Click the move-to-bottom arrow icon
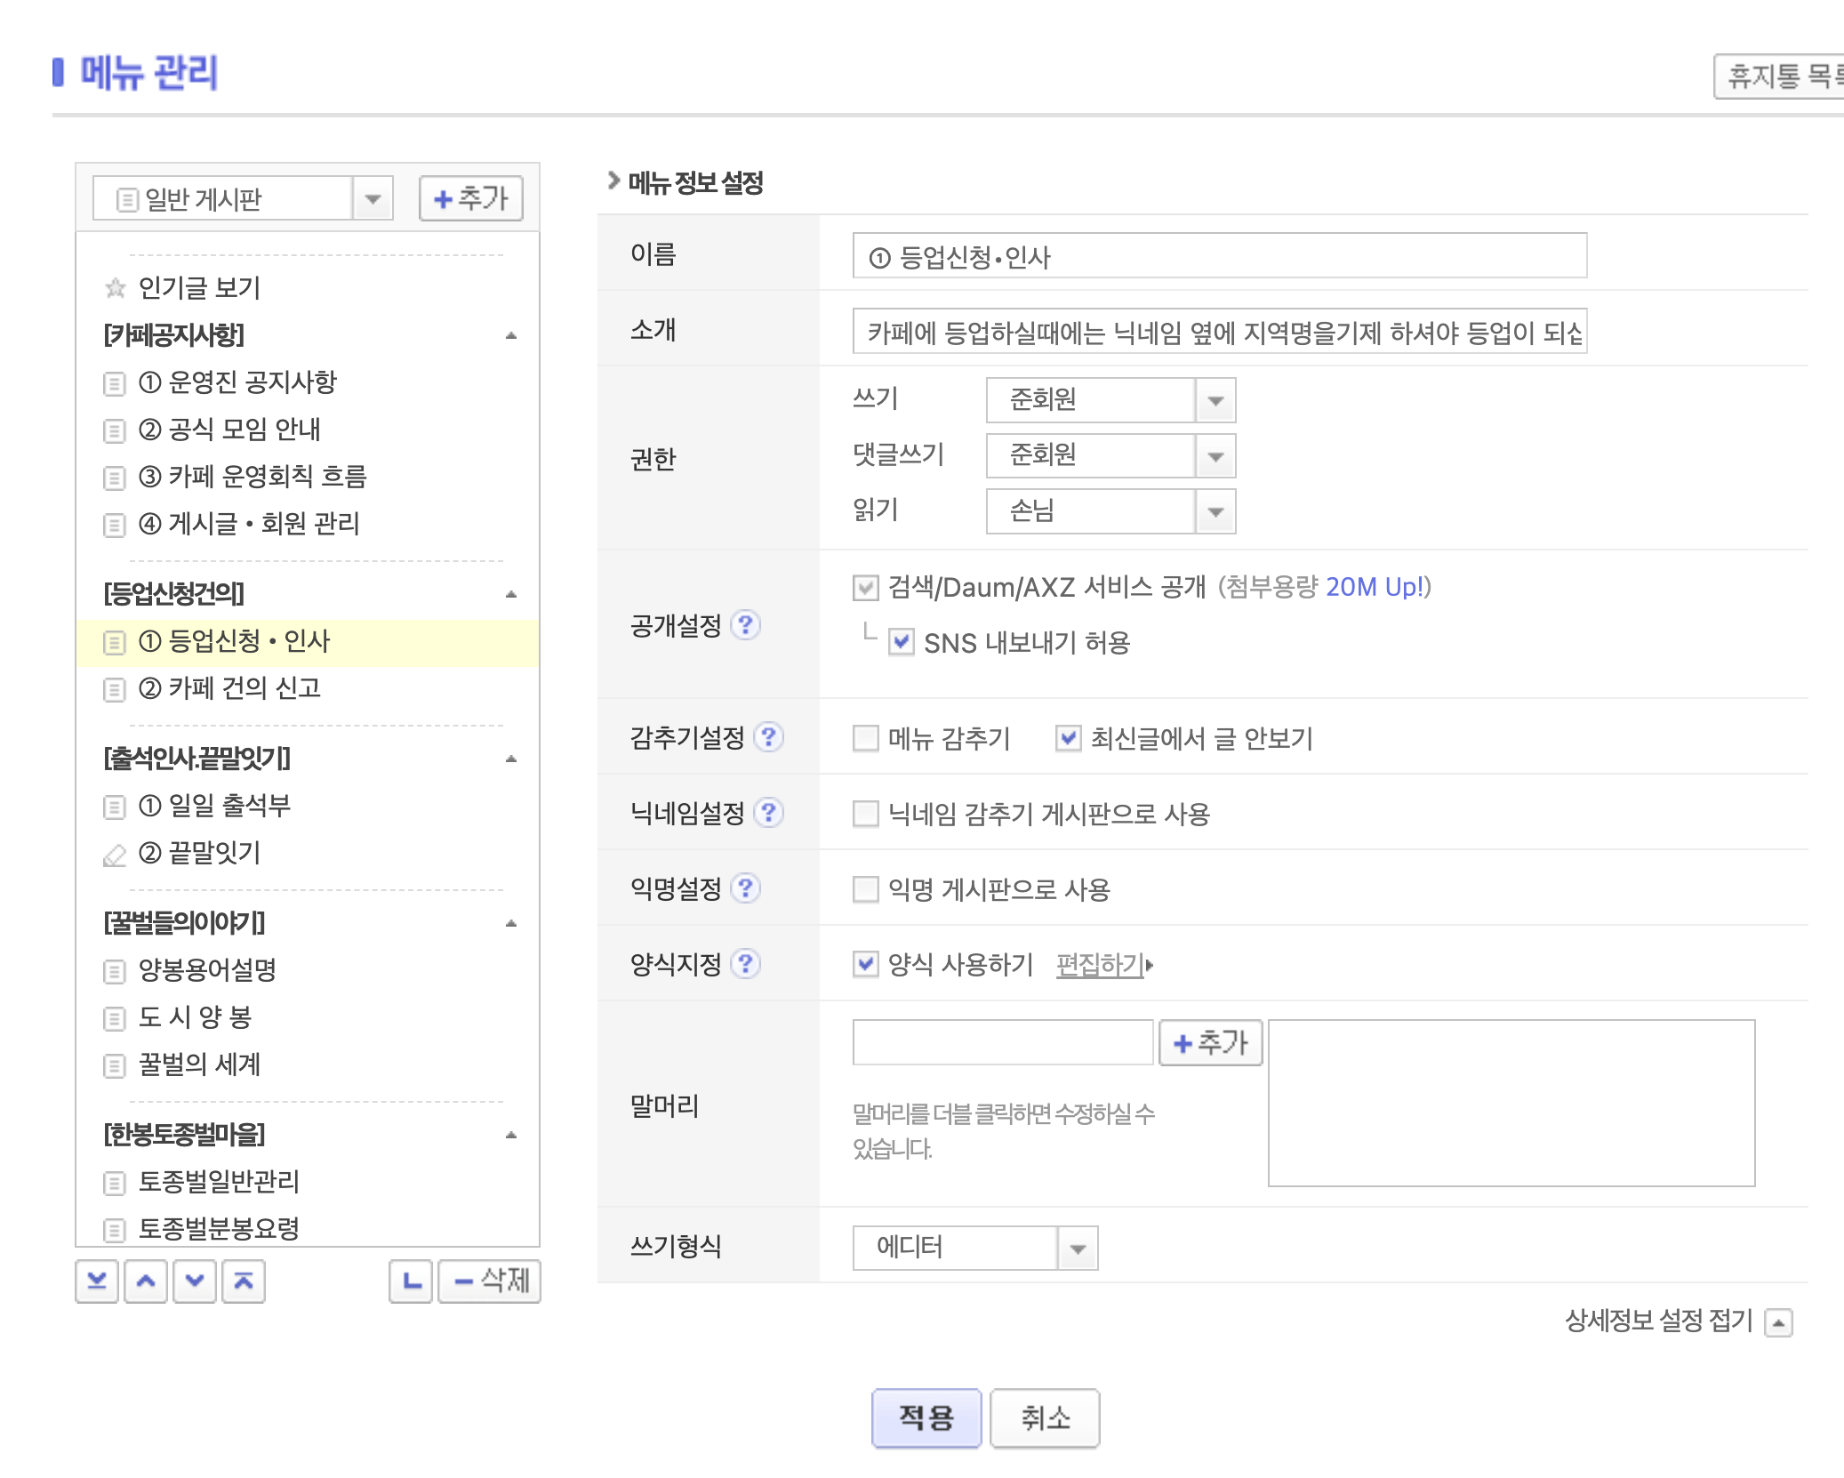Screen dimensions: 1844x1478 [97, 1281]
